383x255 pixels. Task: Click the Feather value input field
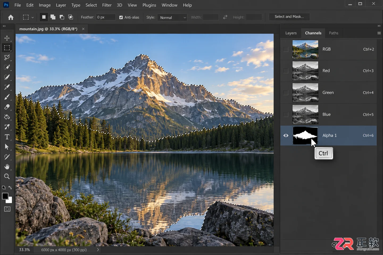106,17
